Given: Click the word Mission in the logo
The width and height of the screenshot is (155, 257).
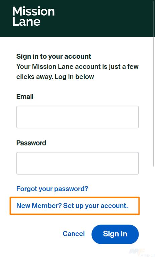Looking at the screenshot, I should pyautogui.click(x=34, y=11).
